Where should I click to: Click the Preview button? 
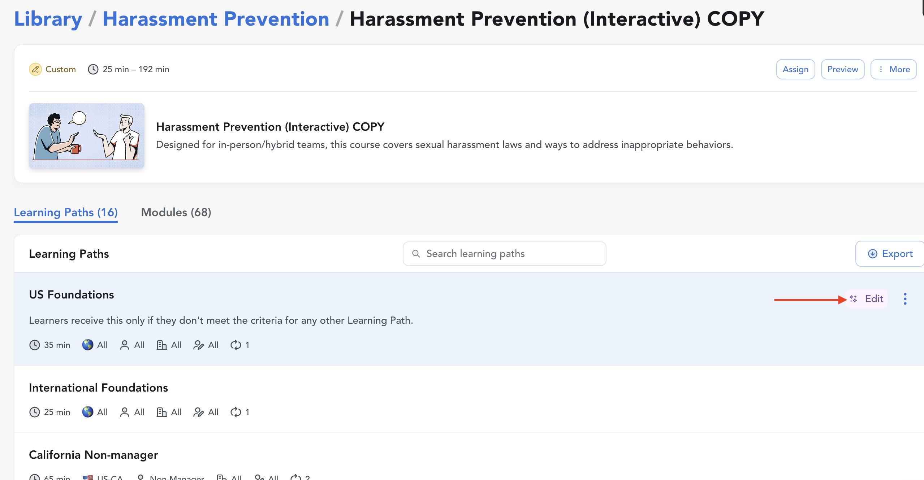tap(842, 69)
